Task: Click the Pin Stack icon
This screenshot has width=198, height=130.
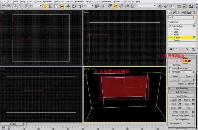Action: pos(170,49)
